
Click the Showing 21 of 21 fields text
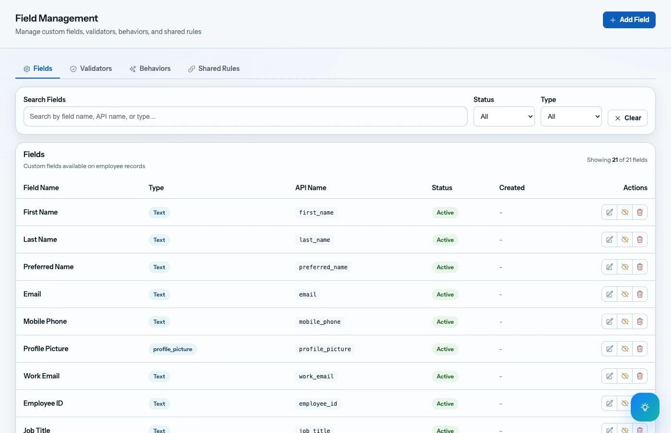pos(617,160)
